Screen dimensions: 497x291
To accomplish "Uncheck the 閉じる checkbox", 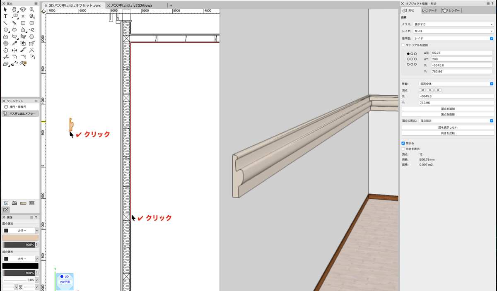I will pos(403,143).
